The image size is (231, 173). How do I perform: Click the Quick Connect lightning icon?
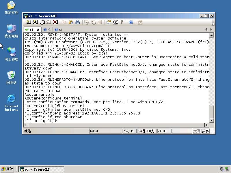point(35,22)
